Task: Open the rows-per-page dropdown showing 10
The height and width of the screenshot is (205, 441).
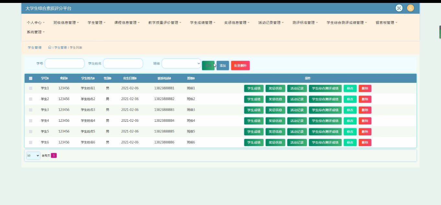Action: [33, 156]
